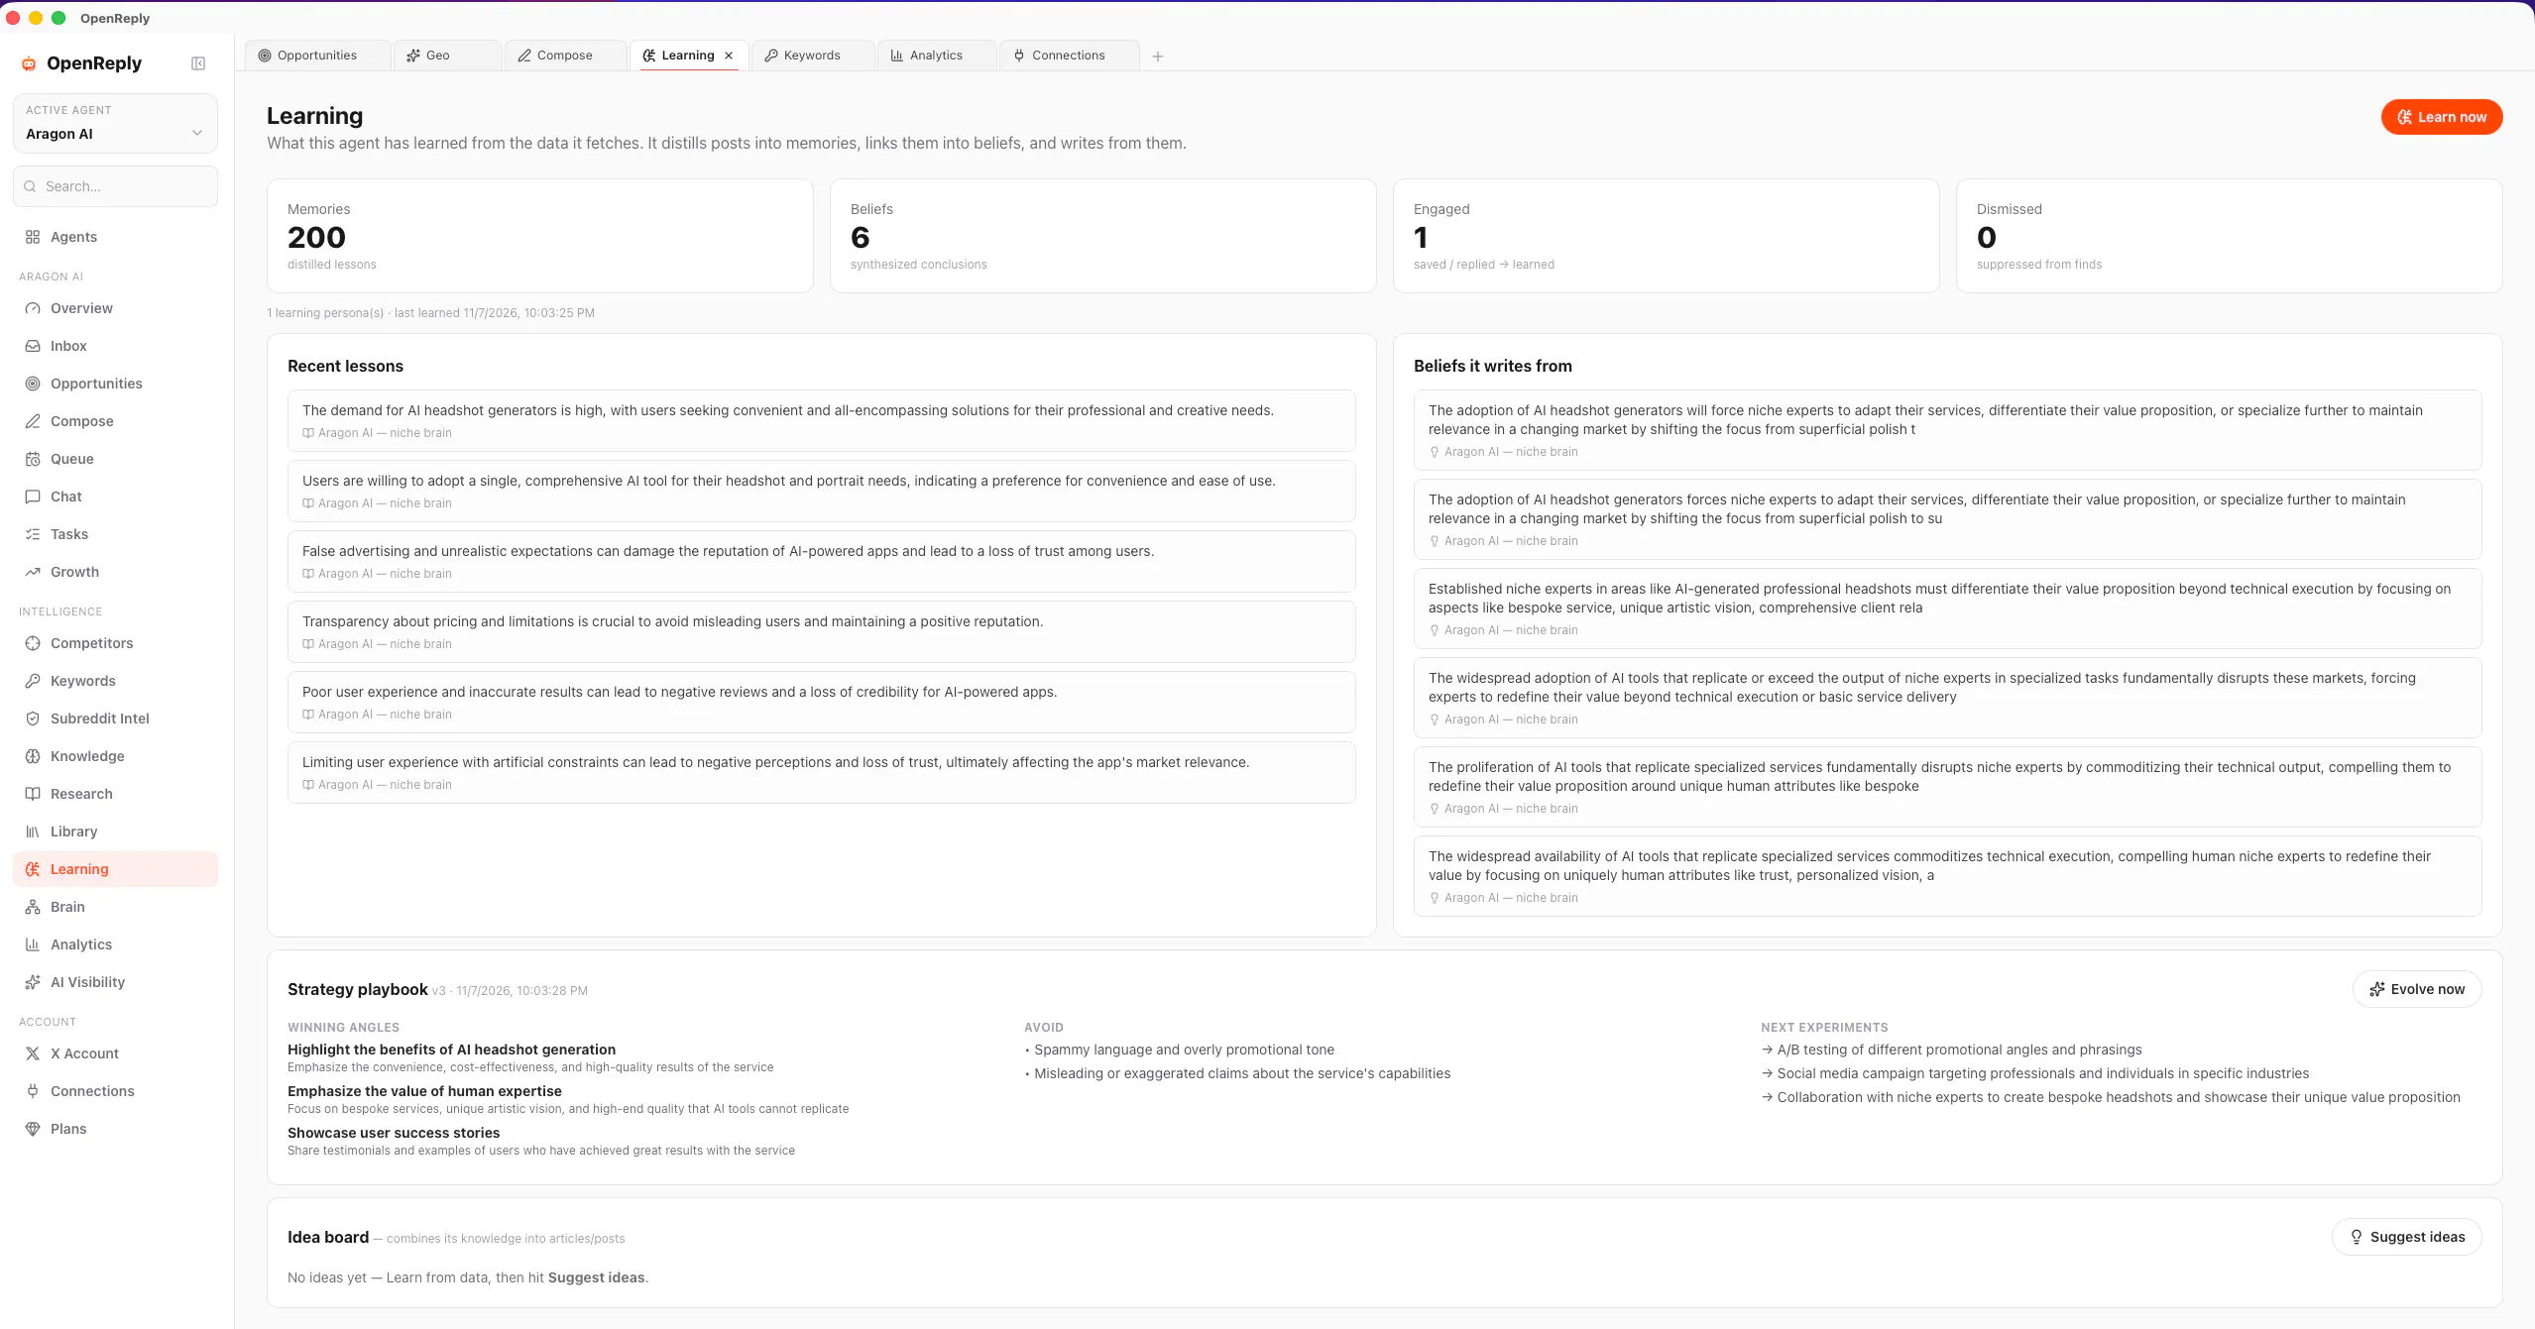This screenshot has width=2535, height=1329.
Task: Select lesson "Transparency about pricing and limitations"
Action: point(821,632)
